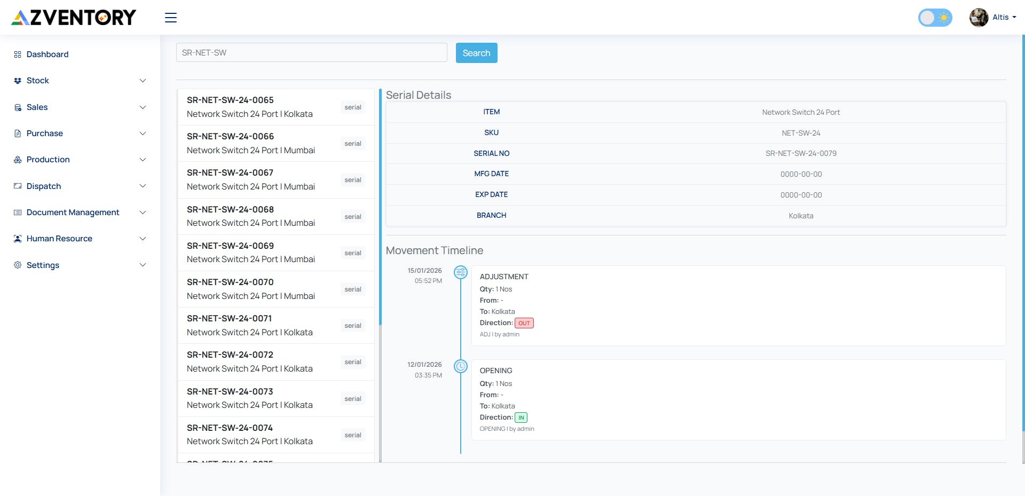Open the Settings menu item

coord(43,265)
